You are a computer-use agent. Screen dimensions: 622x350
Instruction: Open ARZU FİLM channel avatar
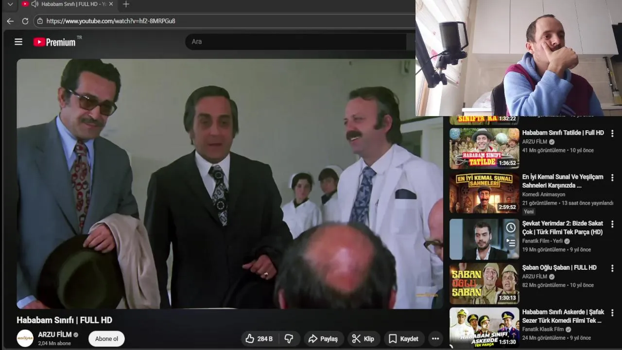(25, 338)
